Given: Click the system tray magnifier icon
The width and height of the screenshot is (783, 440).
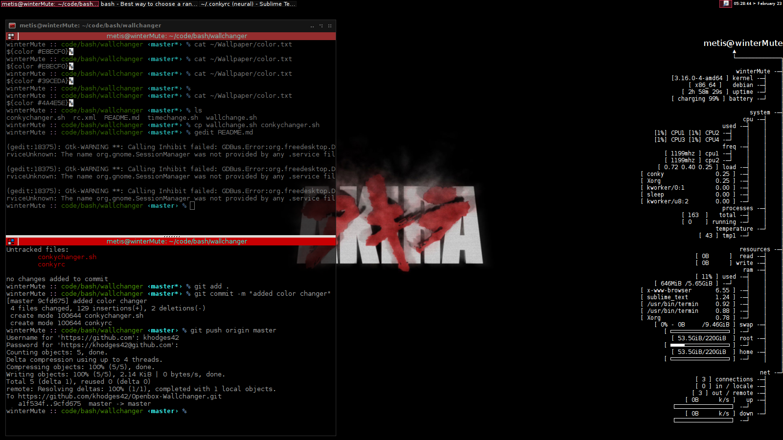Looking at the screenshot, I should [x=726, y=3].
